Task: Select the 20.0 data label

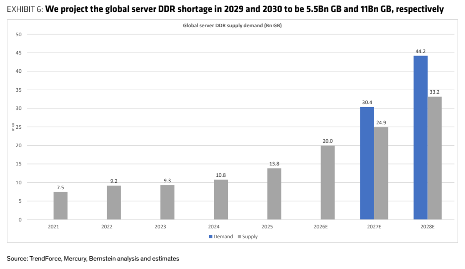Action: [328, 141]
